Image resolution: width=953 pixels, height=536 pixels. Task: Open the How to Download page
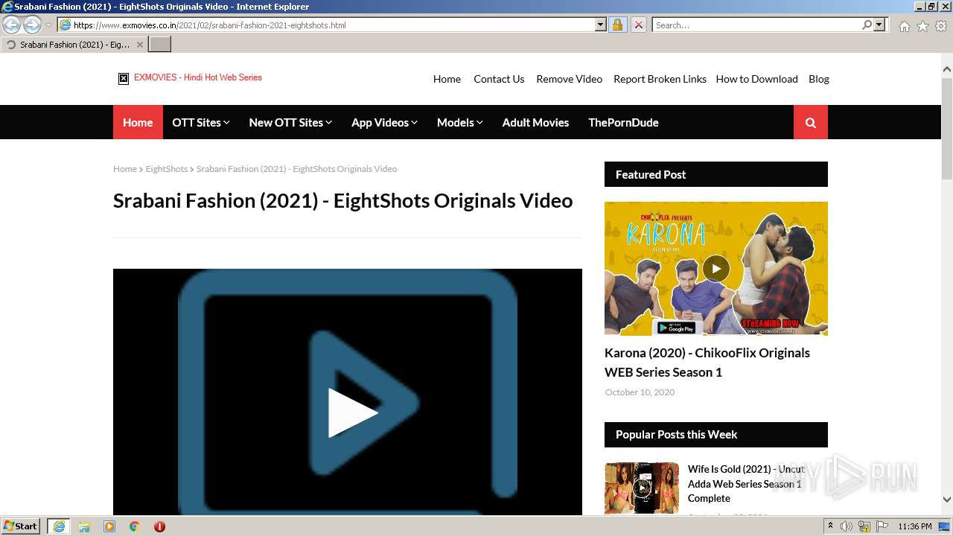[756, 79]
